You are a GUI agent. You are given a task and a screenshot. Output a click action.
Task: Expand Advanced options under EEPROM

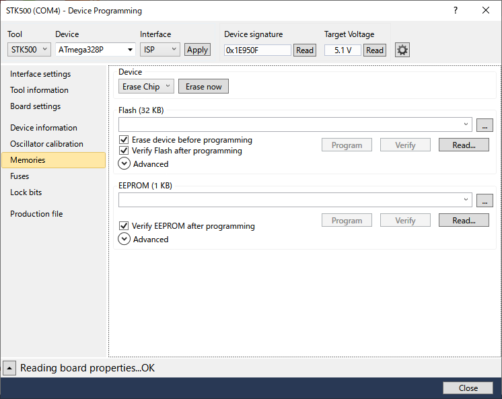124,239
